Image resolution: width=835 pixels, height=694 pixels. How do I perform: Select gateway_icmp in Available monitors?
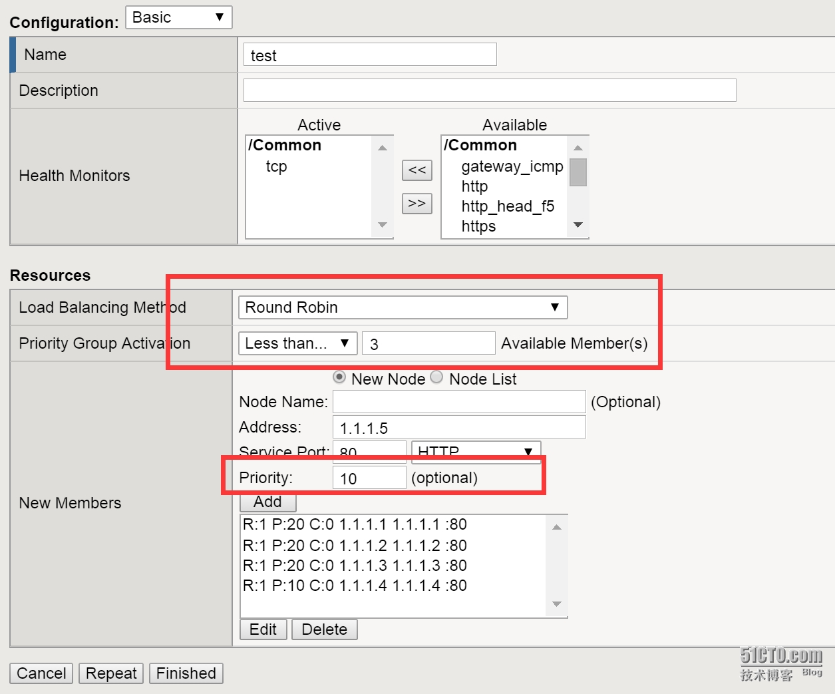[x=512, y=166]
